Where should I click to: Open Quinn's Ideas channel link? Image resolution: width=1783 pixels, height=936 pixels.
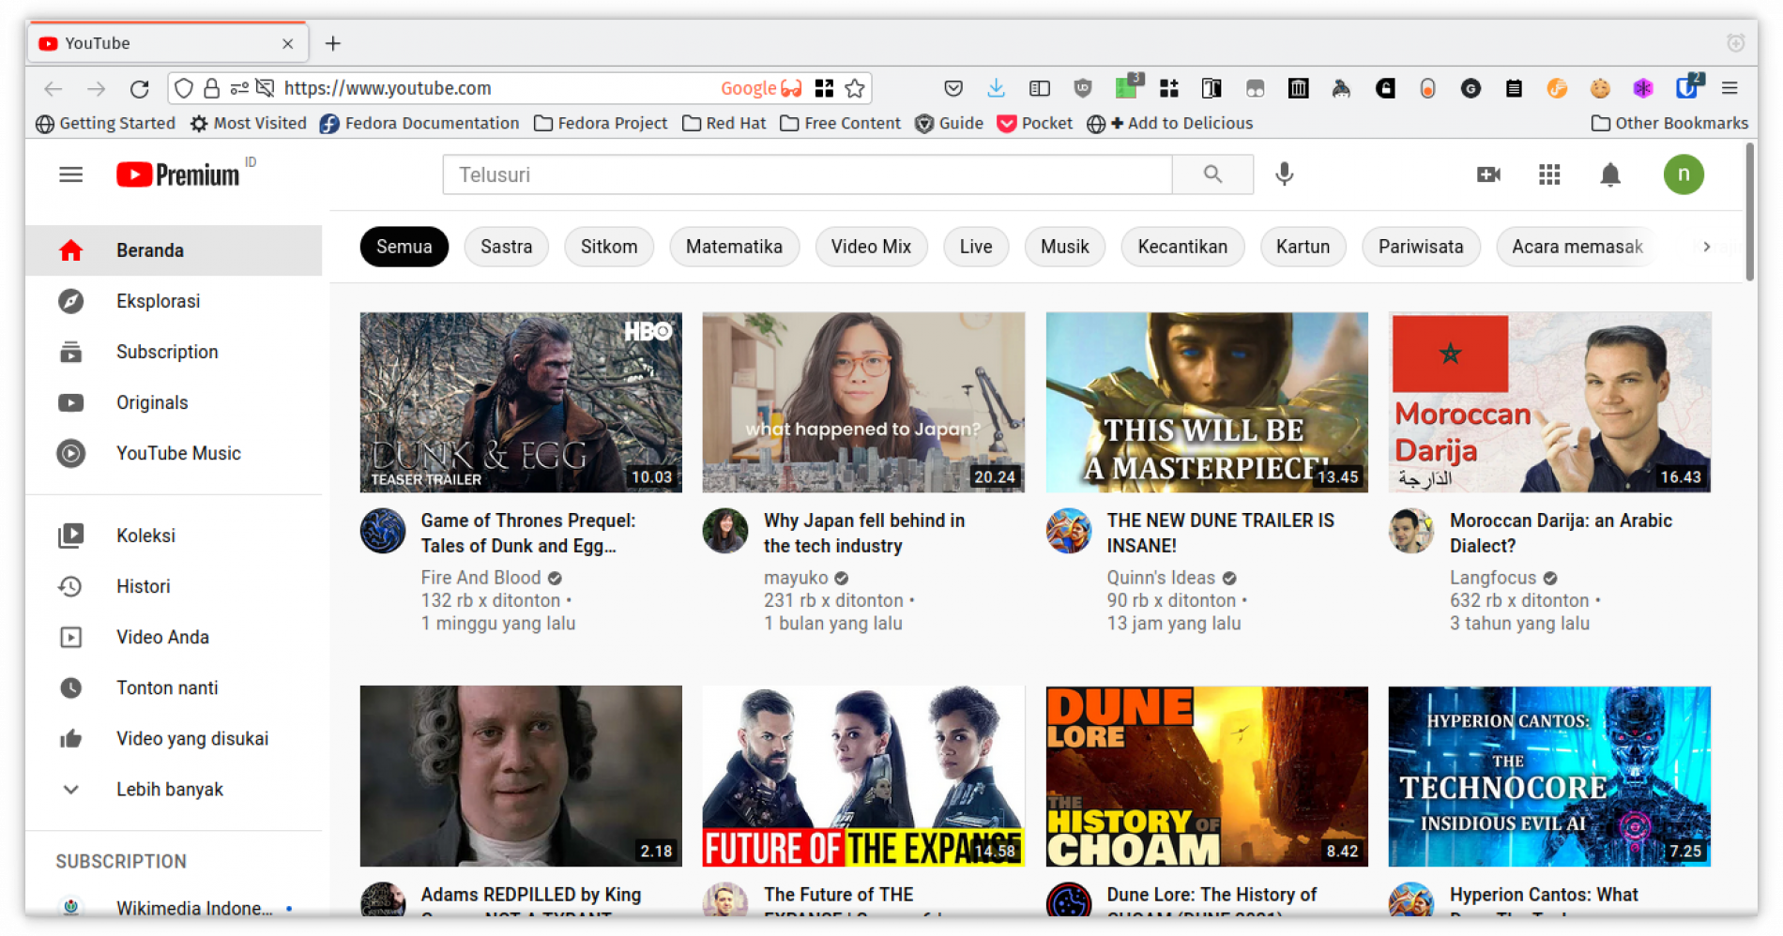click(1160, 578)
